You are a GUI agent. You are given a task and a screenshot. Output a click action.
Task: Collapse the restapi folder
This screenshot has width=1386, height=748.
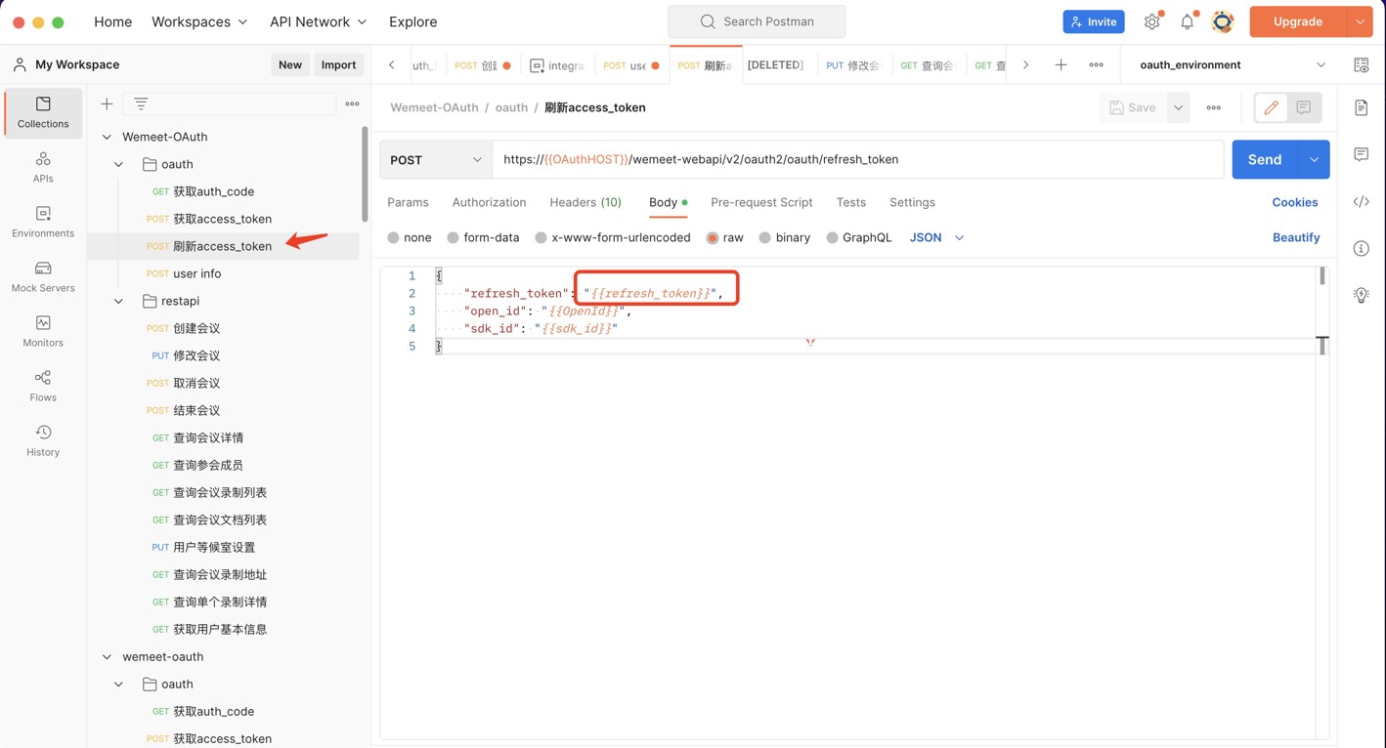[118, 301]
